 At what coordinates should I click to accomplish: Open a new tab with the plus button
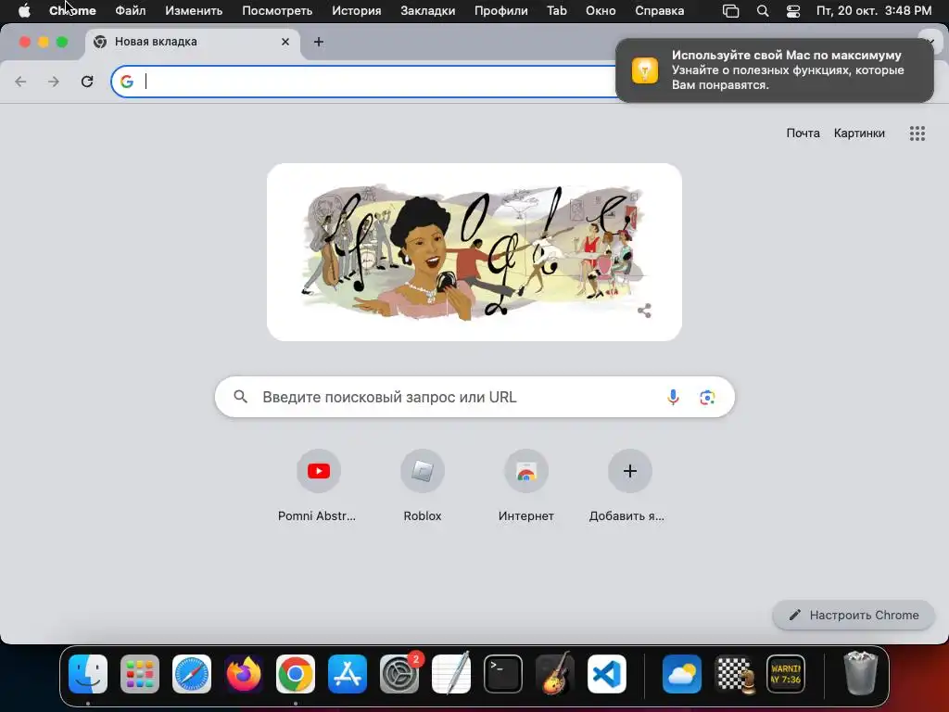tap(319, 42)
